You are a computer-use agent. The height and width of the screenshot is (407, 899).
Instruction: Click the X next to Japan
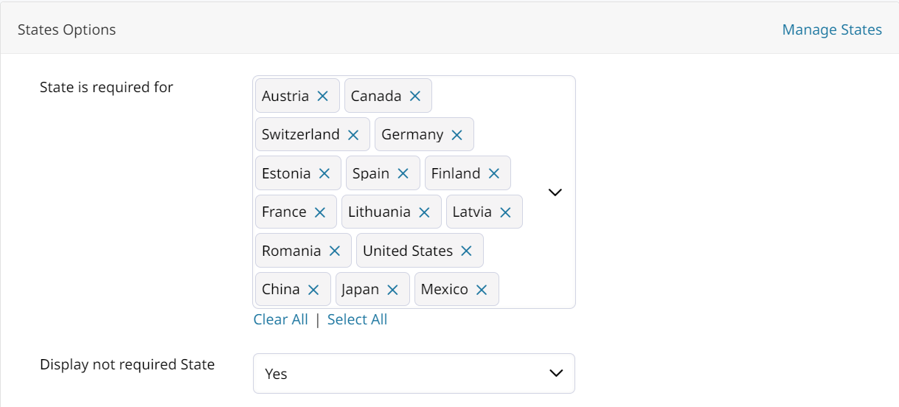[x=392, y=290]
